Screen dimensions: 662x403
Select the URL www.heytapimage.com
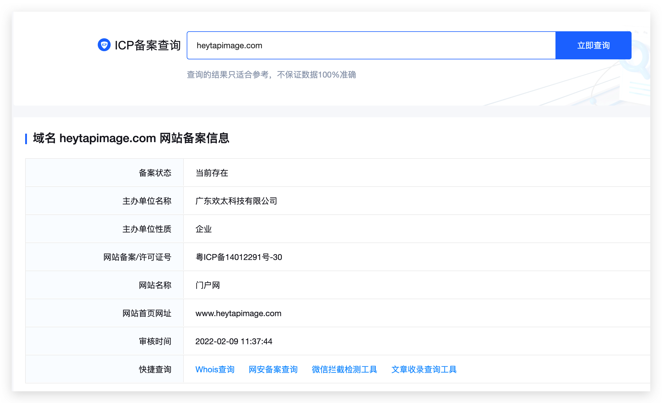point(238,313)
